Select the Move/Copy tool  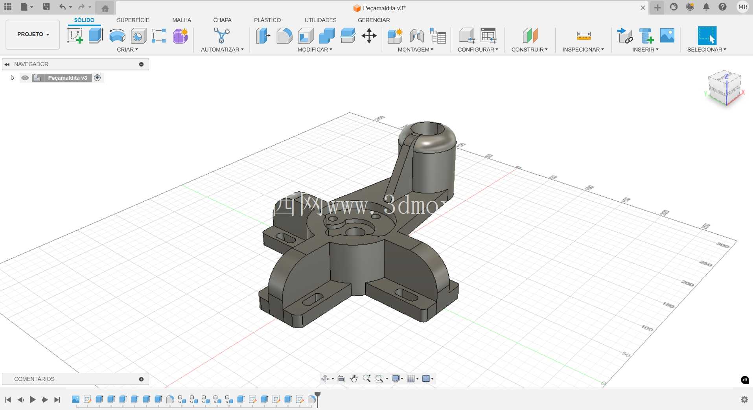[369, 36]
